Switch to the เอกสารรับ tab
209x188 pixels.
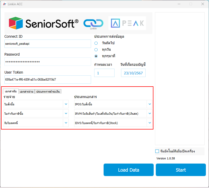[x=11, y=91]
